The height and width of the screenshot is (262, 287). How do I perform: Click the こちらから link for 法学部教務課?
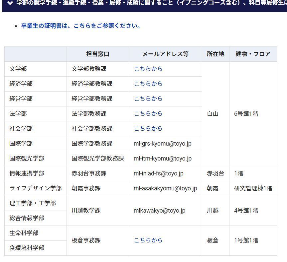[x=148, y=114]
